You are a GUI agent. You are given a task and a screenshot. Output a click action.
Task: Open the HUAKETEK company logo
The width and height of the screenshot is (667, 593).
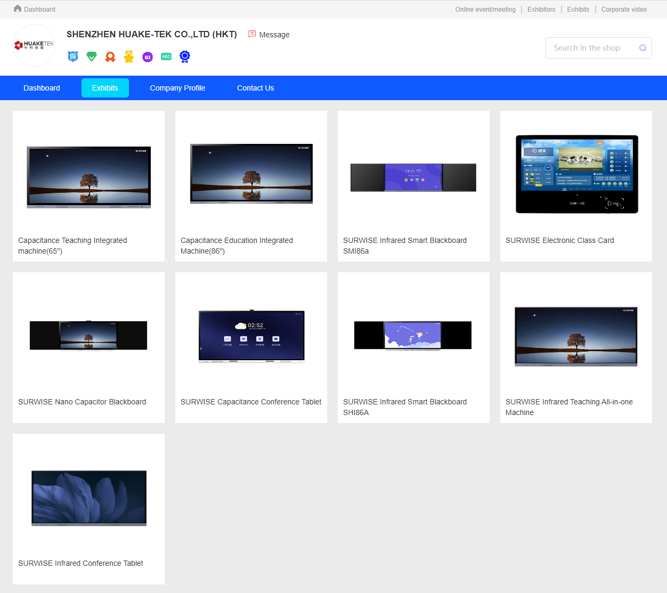(34, 45)
